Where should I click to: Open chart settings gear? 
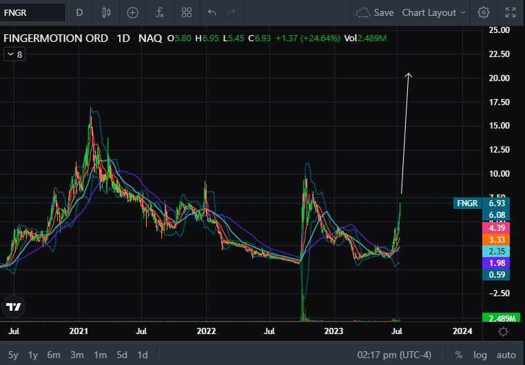(x=484, y=12)
